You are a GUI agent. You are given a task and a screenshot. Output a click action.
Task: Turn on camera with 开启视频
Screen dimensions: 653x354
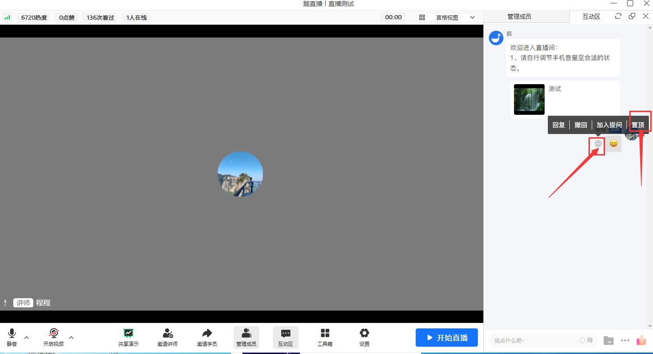click(x=54, y=337)
